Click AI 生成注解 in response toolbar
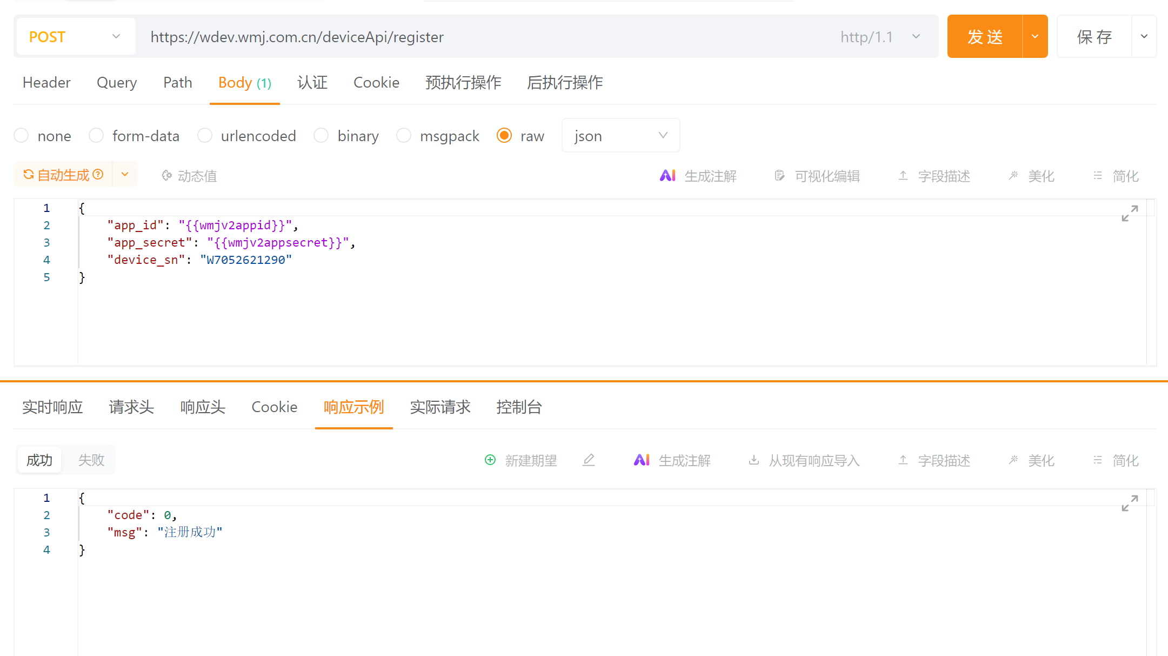This screenshot has height=656, width=1168. (x=672, y=460)
